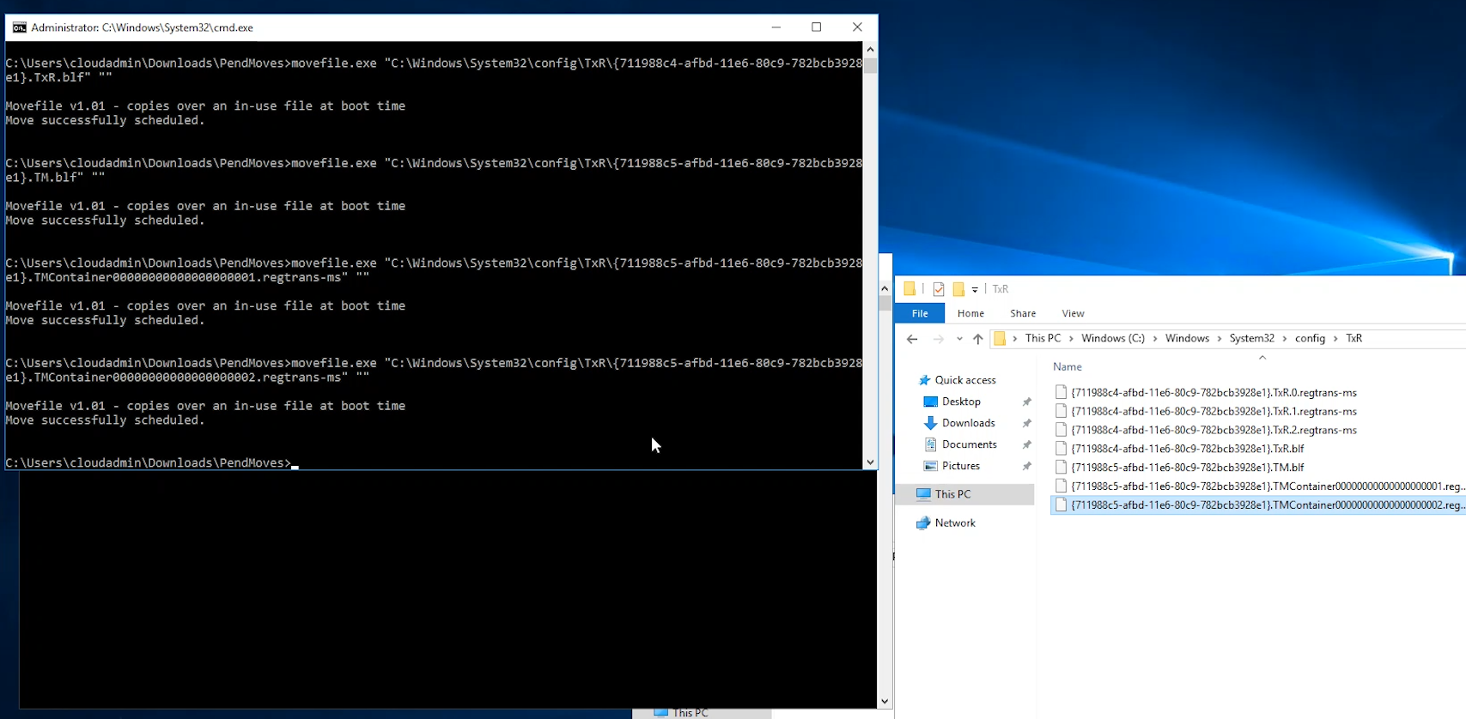Screen dimensions: 1466x719
Task: Click the folder icon in the address bar
Action: coord(1000,339)
